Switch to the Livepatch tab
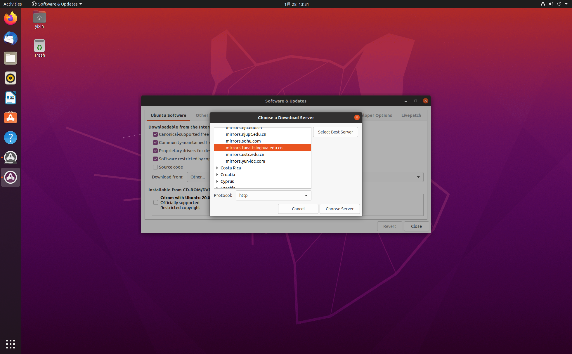Screen dimensions: 572x354 coord(411,115)
